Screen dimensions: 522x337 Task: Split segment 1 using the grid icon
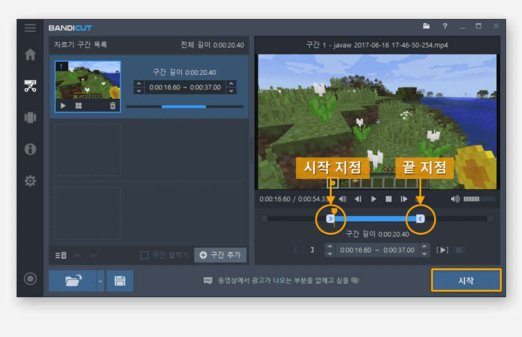[x=79, y=105]
